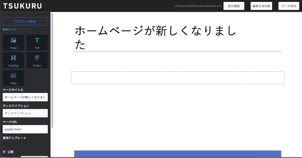Focus the ディスクリプション input field
302x158 pixels.
coord(25,113)
